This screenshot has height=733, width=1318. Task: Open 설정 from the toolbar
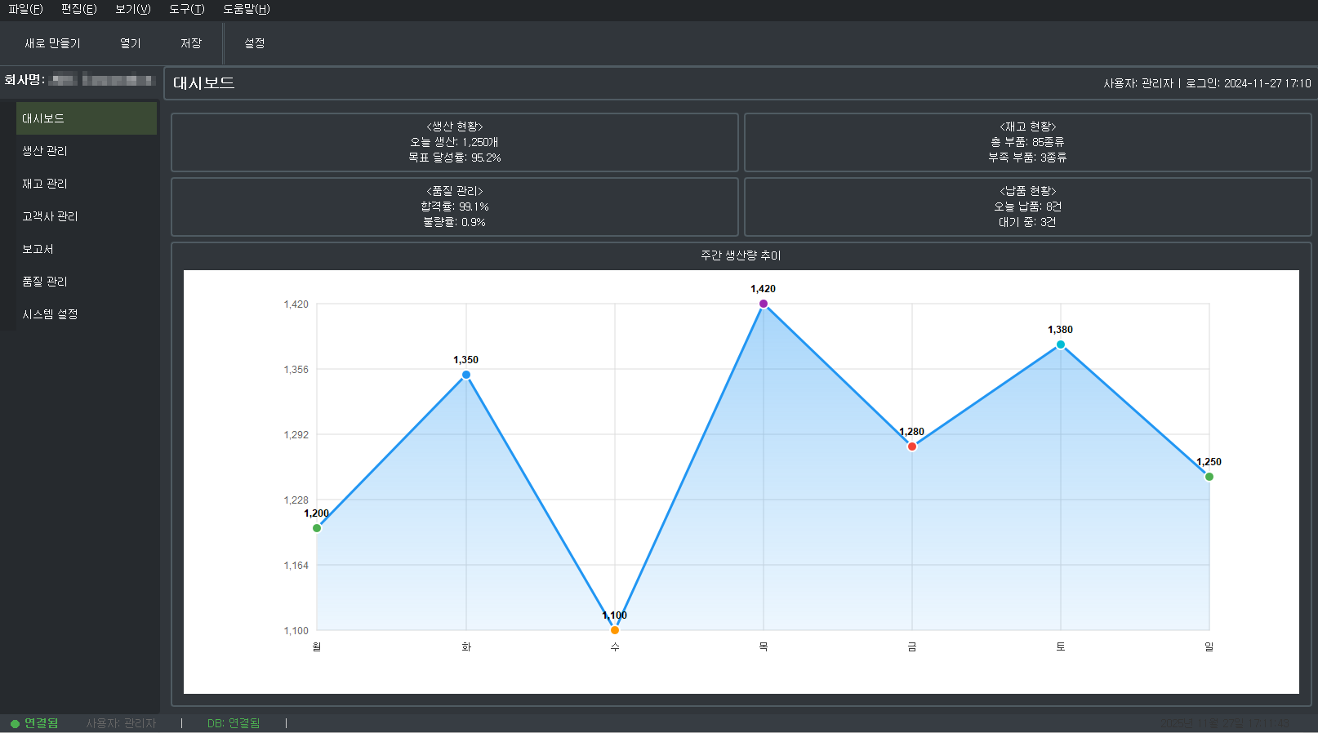click(x=254, y=43)
